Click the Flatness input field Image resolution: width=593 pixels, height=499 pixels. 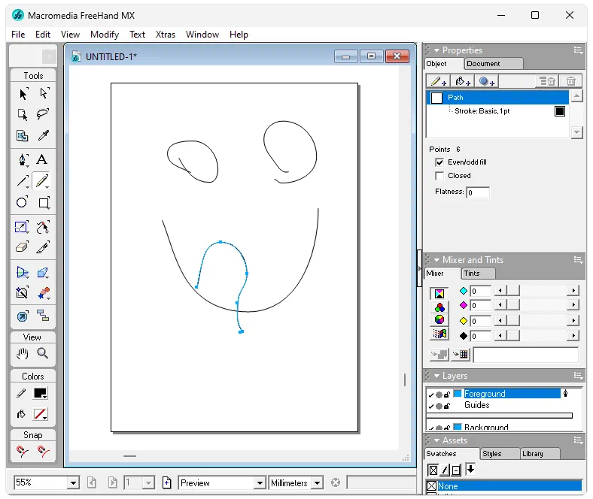pos(479,192)
